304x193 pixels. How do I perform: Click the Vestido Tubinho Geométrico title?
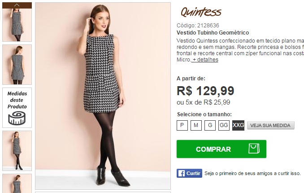(x=213, y=33)
